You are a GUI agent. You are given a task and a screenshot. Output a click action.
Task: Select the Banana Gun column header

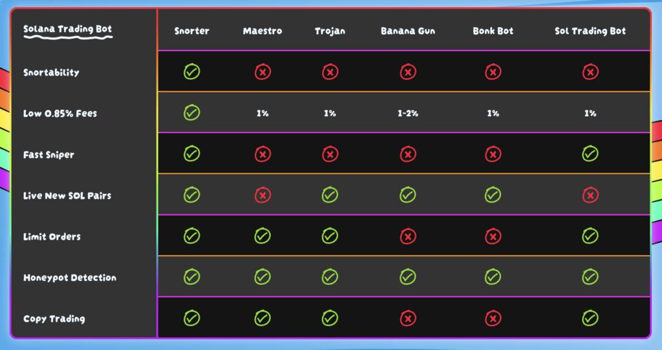[407, 31]
